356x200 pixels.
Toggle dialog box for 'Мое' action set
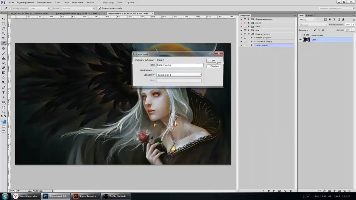click(x=245, y=30)
